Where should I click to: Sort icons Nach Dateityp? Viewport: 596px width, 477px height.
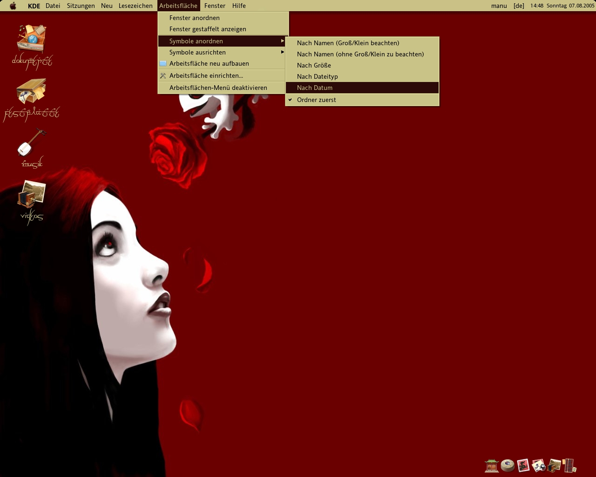click(362, 76)
